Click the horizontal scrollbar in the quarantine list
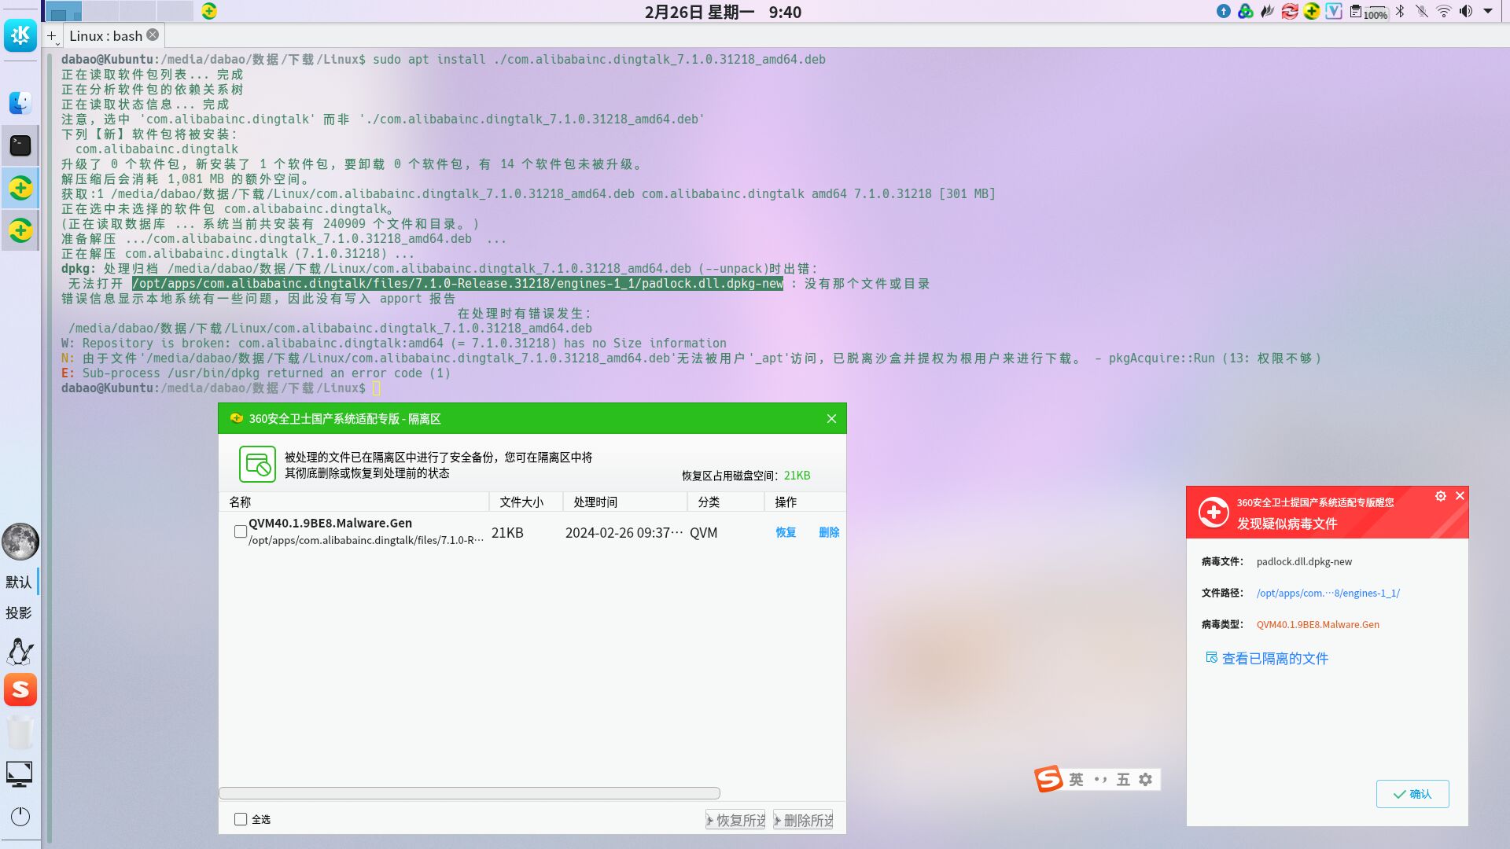The image size is (1510, 849). point(470,793)
